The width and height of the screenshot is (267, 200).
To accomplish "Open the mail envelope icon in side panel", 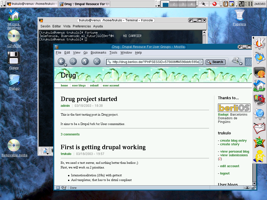I will point(259,128).
